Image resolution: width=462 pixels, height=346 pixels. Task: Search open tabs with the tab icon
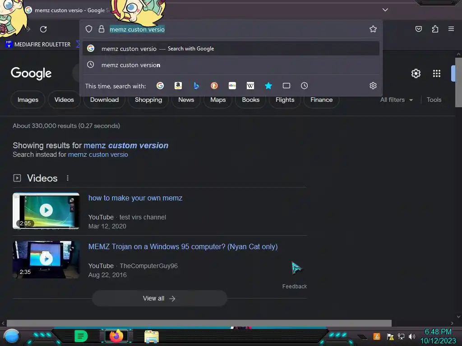286,86
